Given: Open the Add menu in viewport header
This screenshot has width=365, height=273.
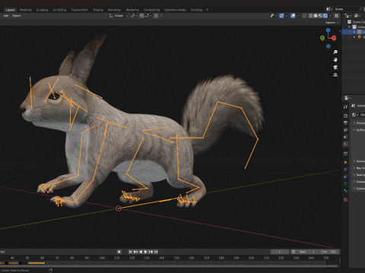Looking at the screenshot, I should tap(6, 16).
